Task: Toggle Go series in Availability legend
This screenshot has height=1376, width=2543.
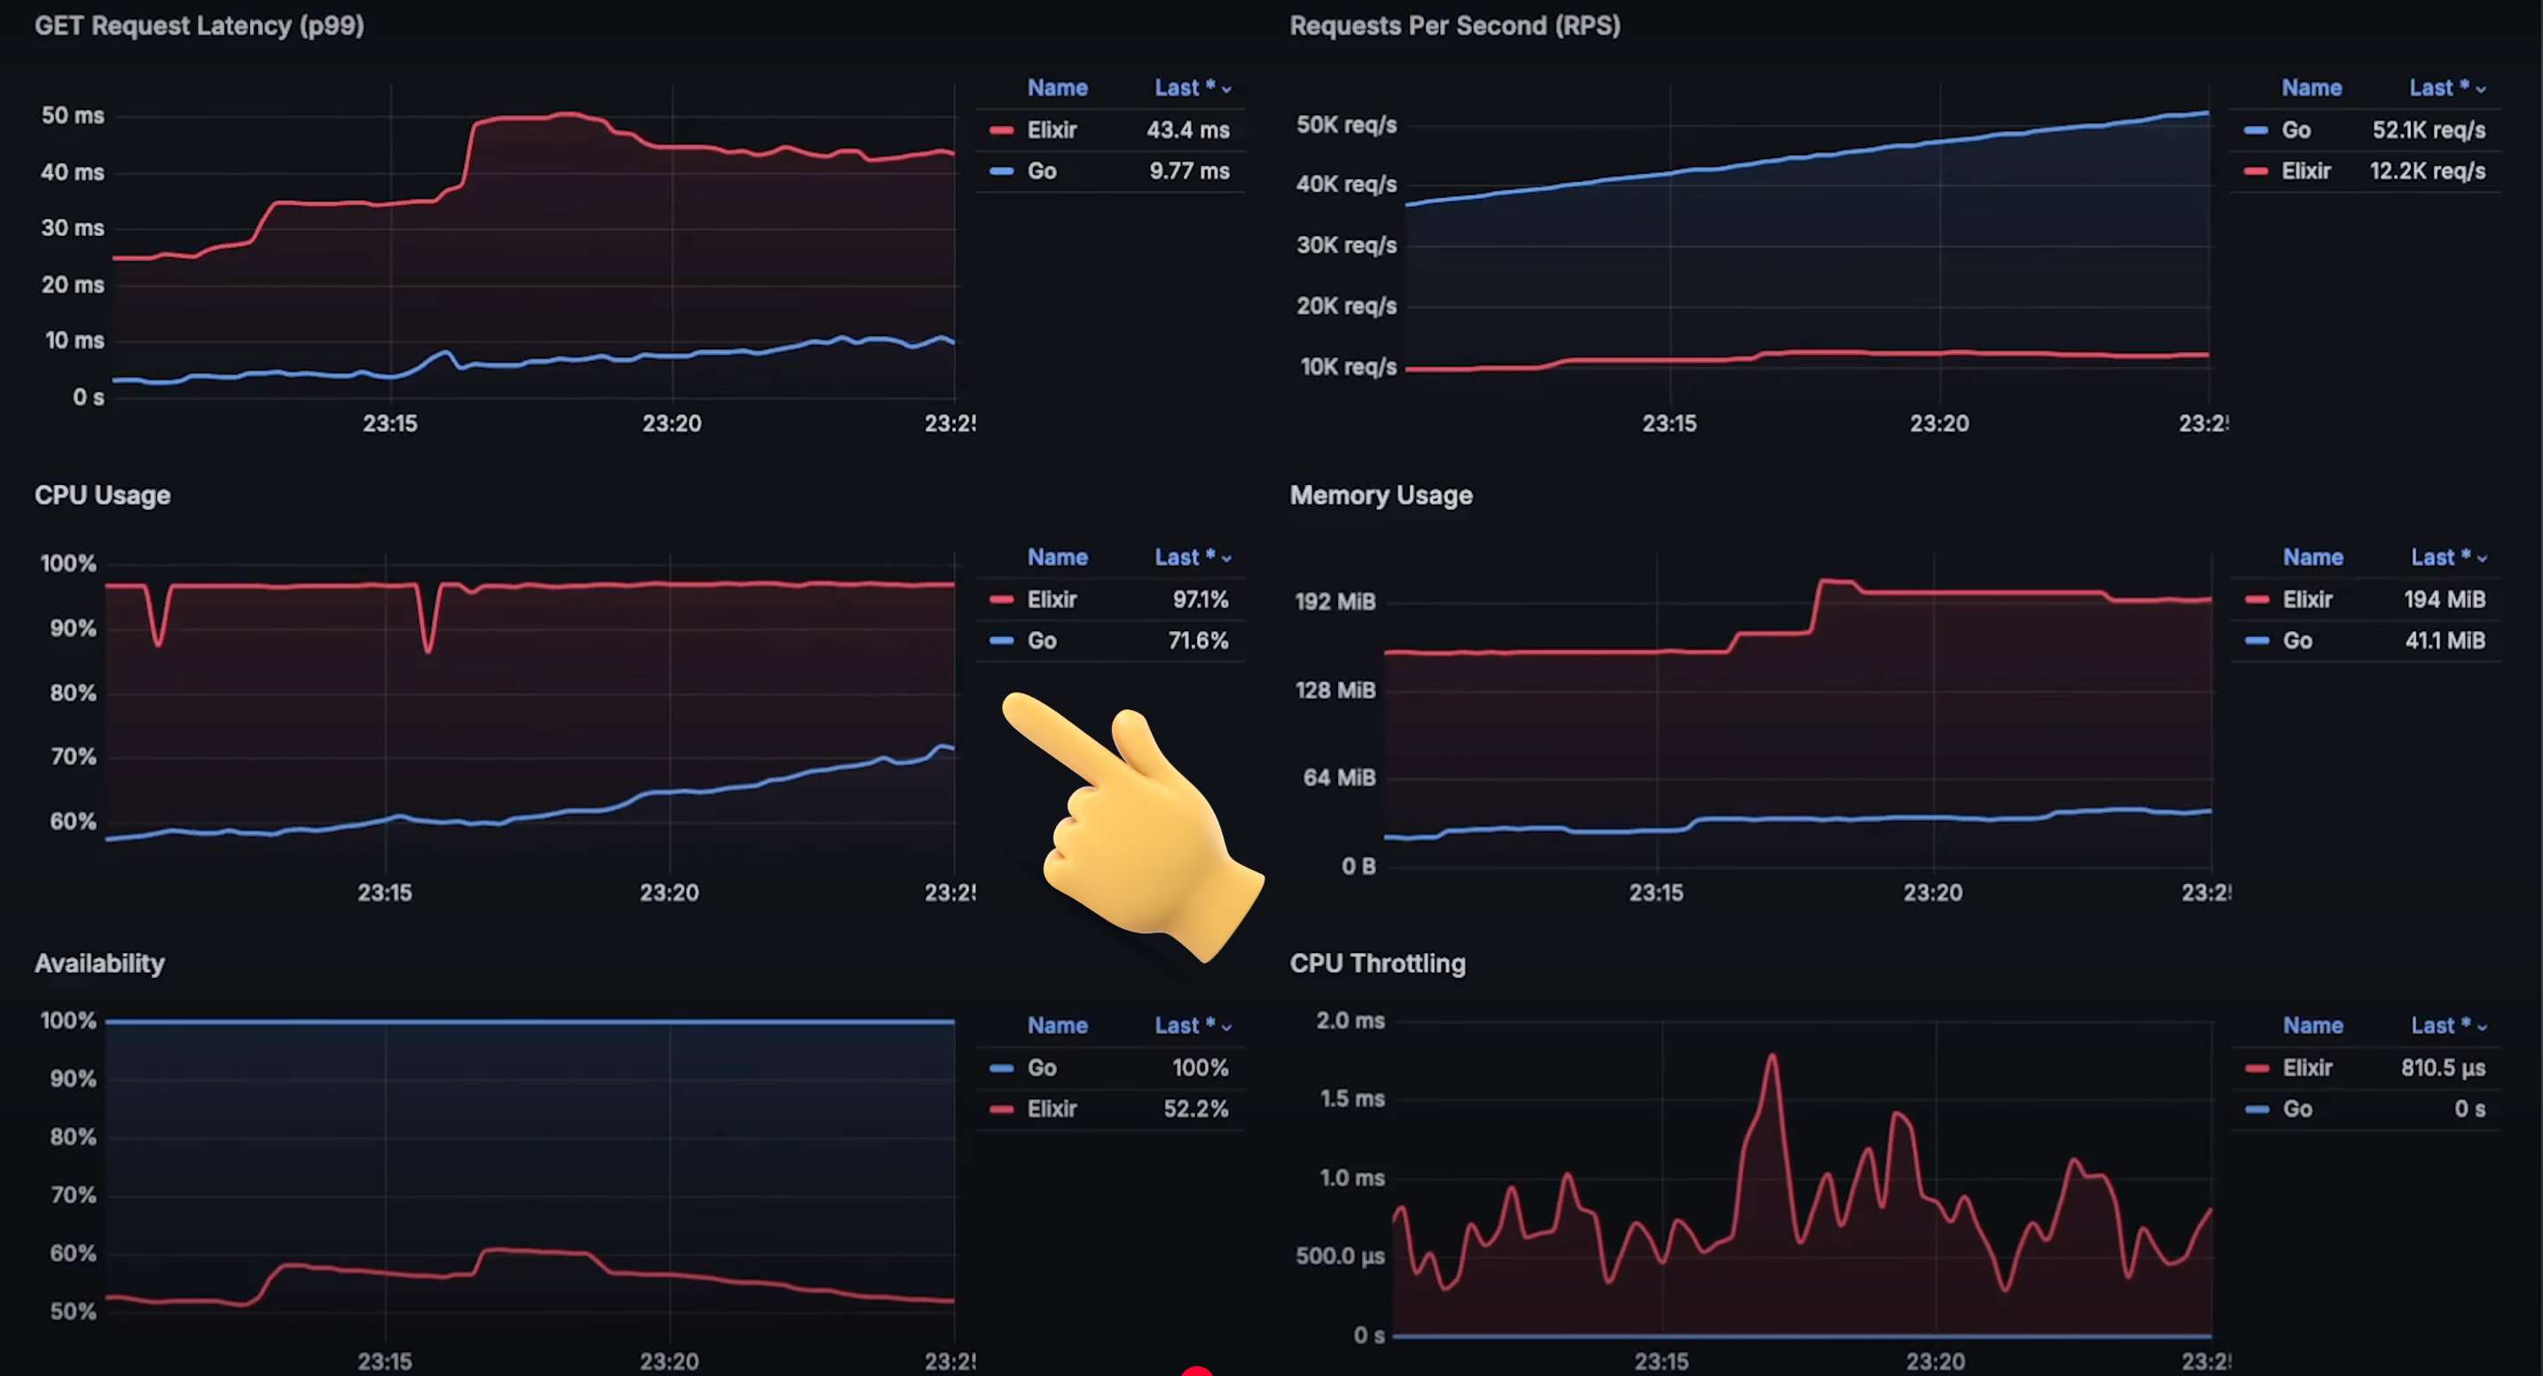Action: click(x=1042, y=1068)
